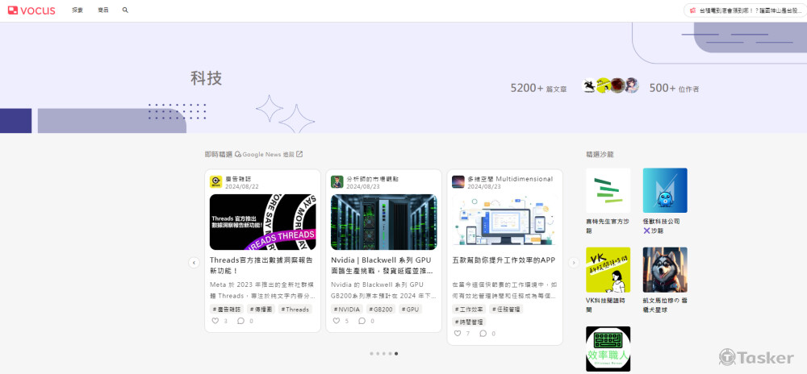Open the green keyboard salon thumbnail
This screenshot has width=807, height=374.
pos(608,349)
